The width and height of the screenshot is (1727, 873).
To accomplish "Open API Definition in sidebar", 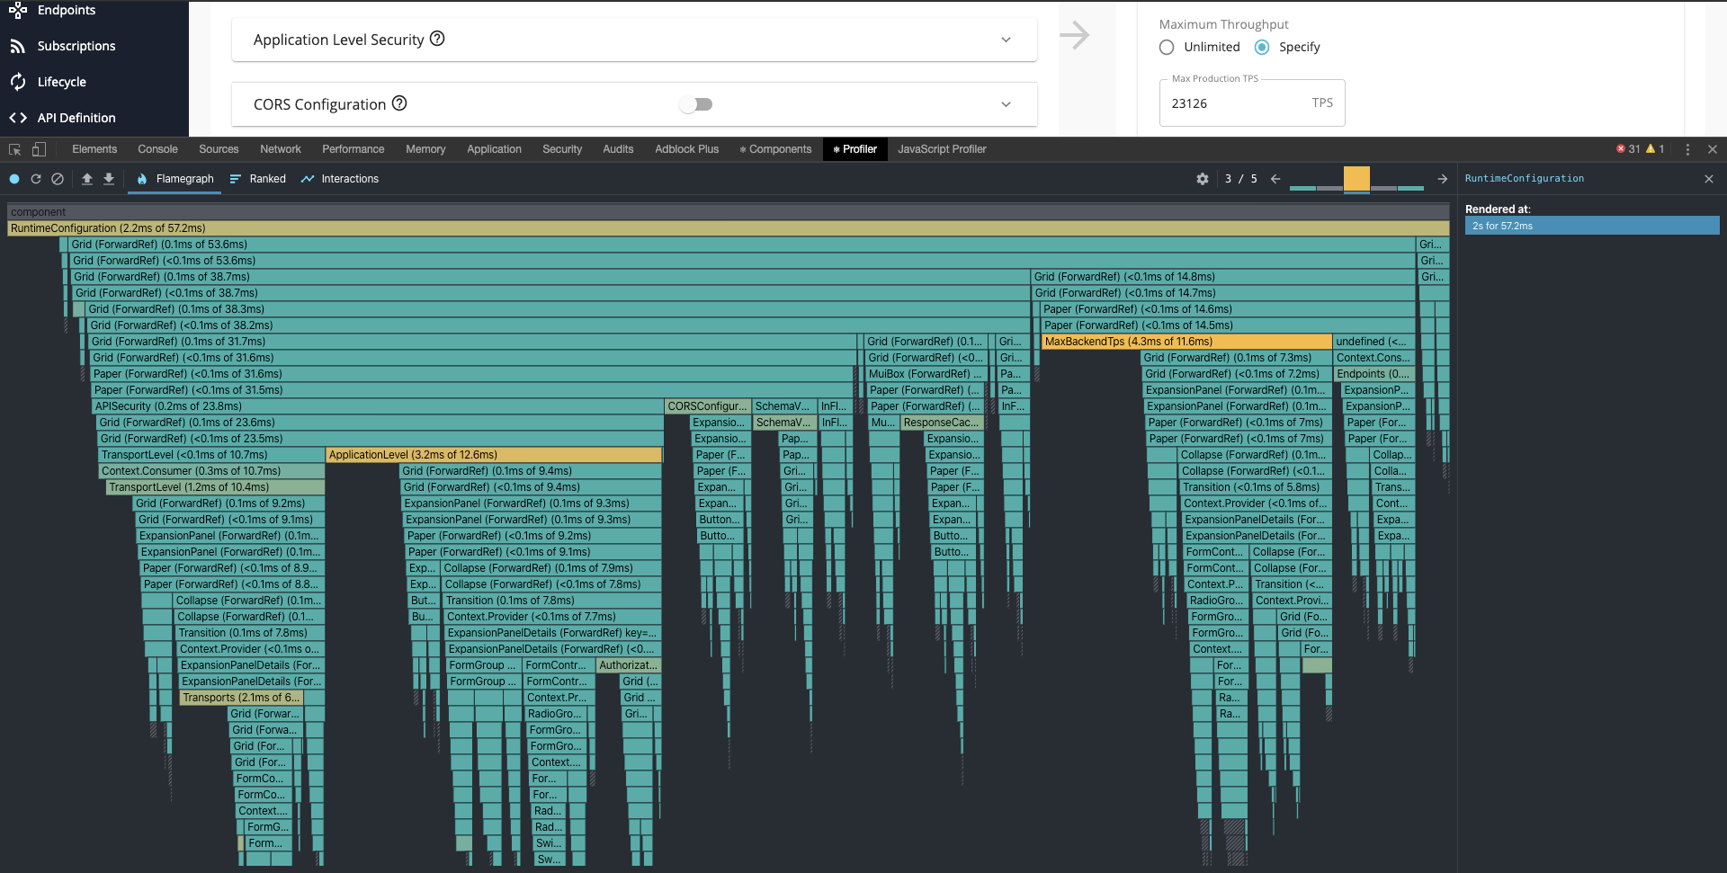I will [x=76, y=118].
